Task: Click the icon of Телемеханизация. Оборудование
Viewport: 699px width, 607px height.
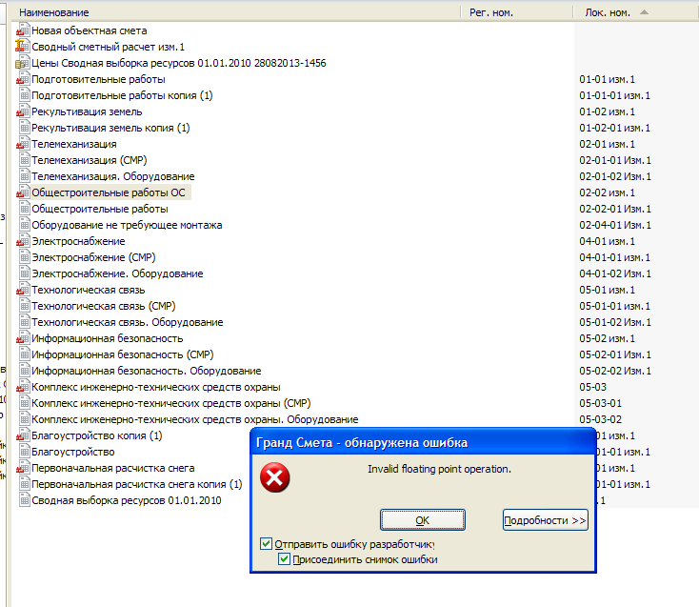Action: 25,176
